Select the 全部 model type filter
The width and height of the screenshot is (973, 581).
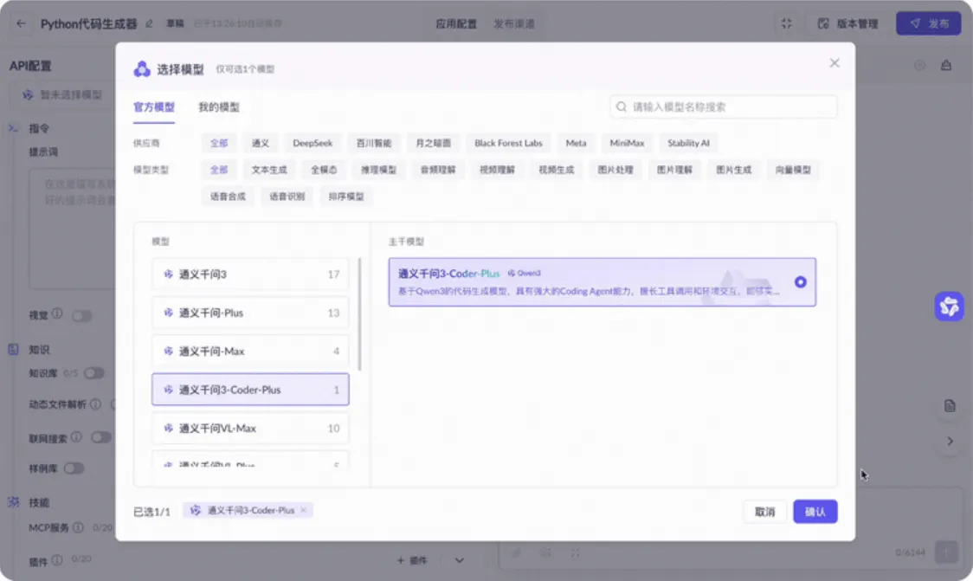pyautogui.click(x=218, y=170)
